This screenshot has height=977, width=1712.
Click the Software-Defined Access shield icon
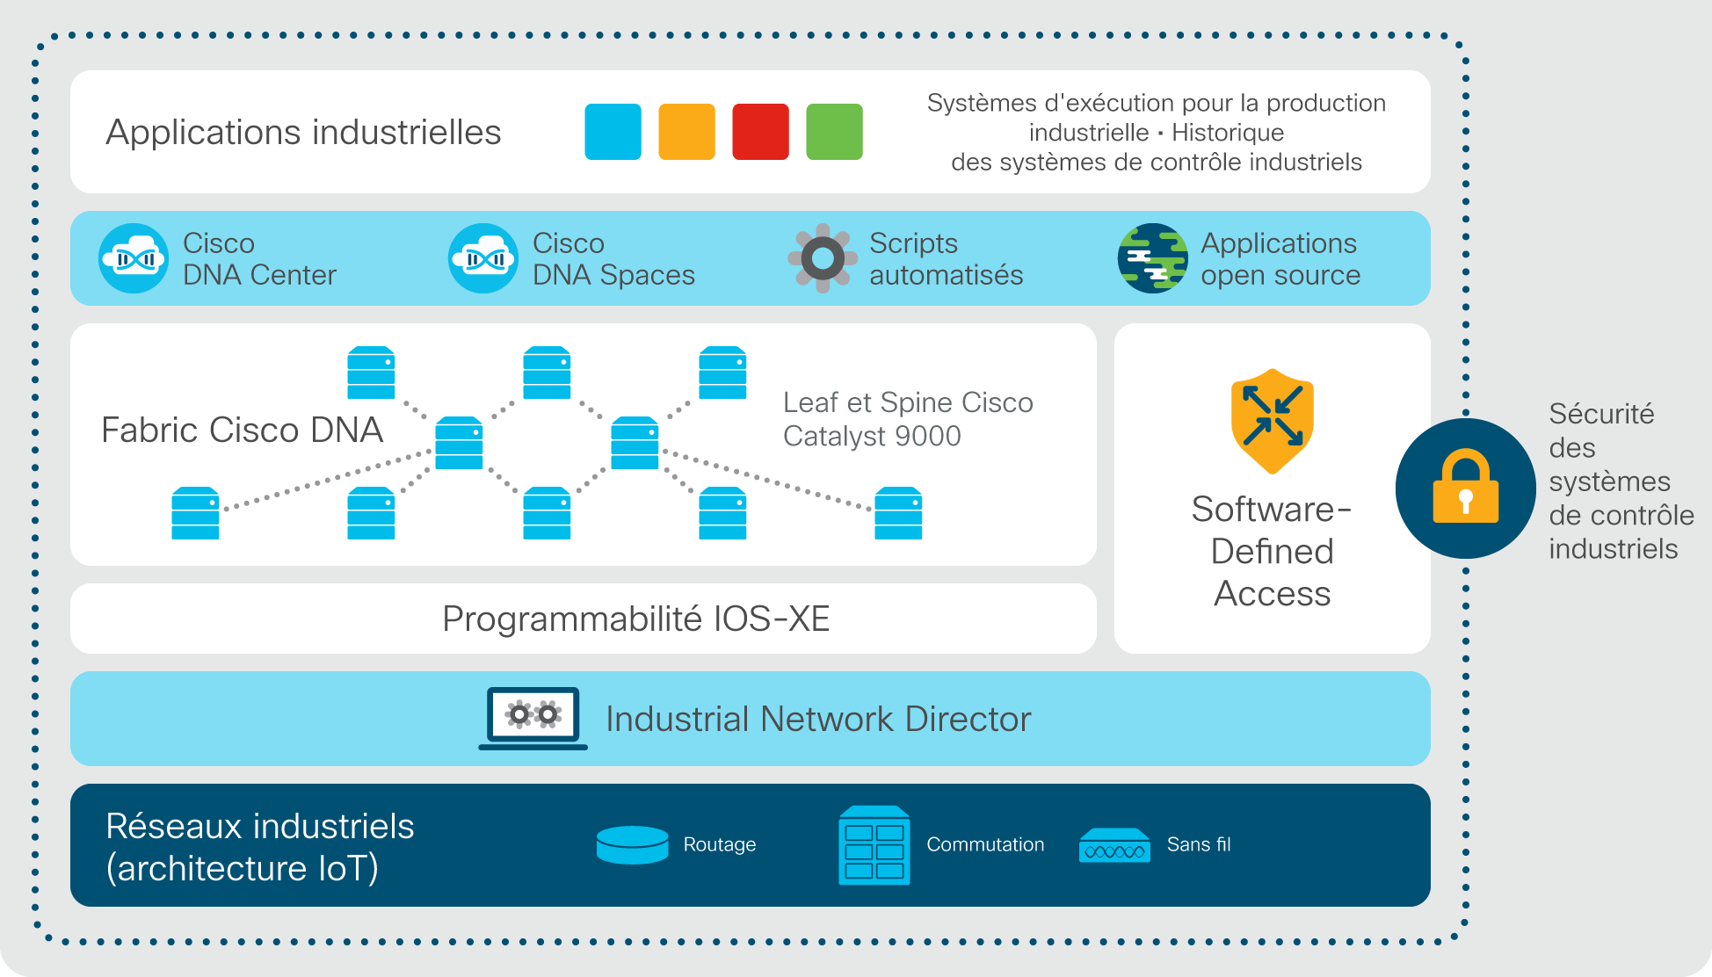[x=1273, y=421]
